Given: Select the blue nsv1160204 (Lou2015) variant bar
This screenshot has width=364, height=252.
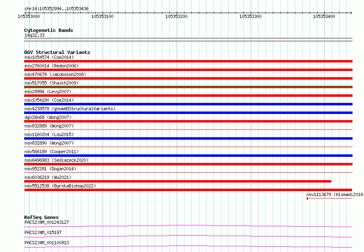Looking at the screenshot, I should pos(188,138).
